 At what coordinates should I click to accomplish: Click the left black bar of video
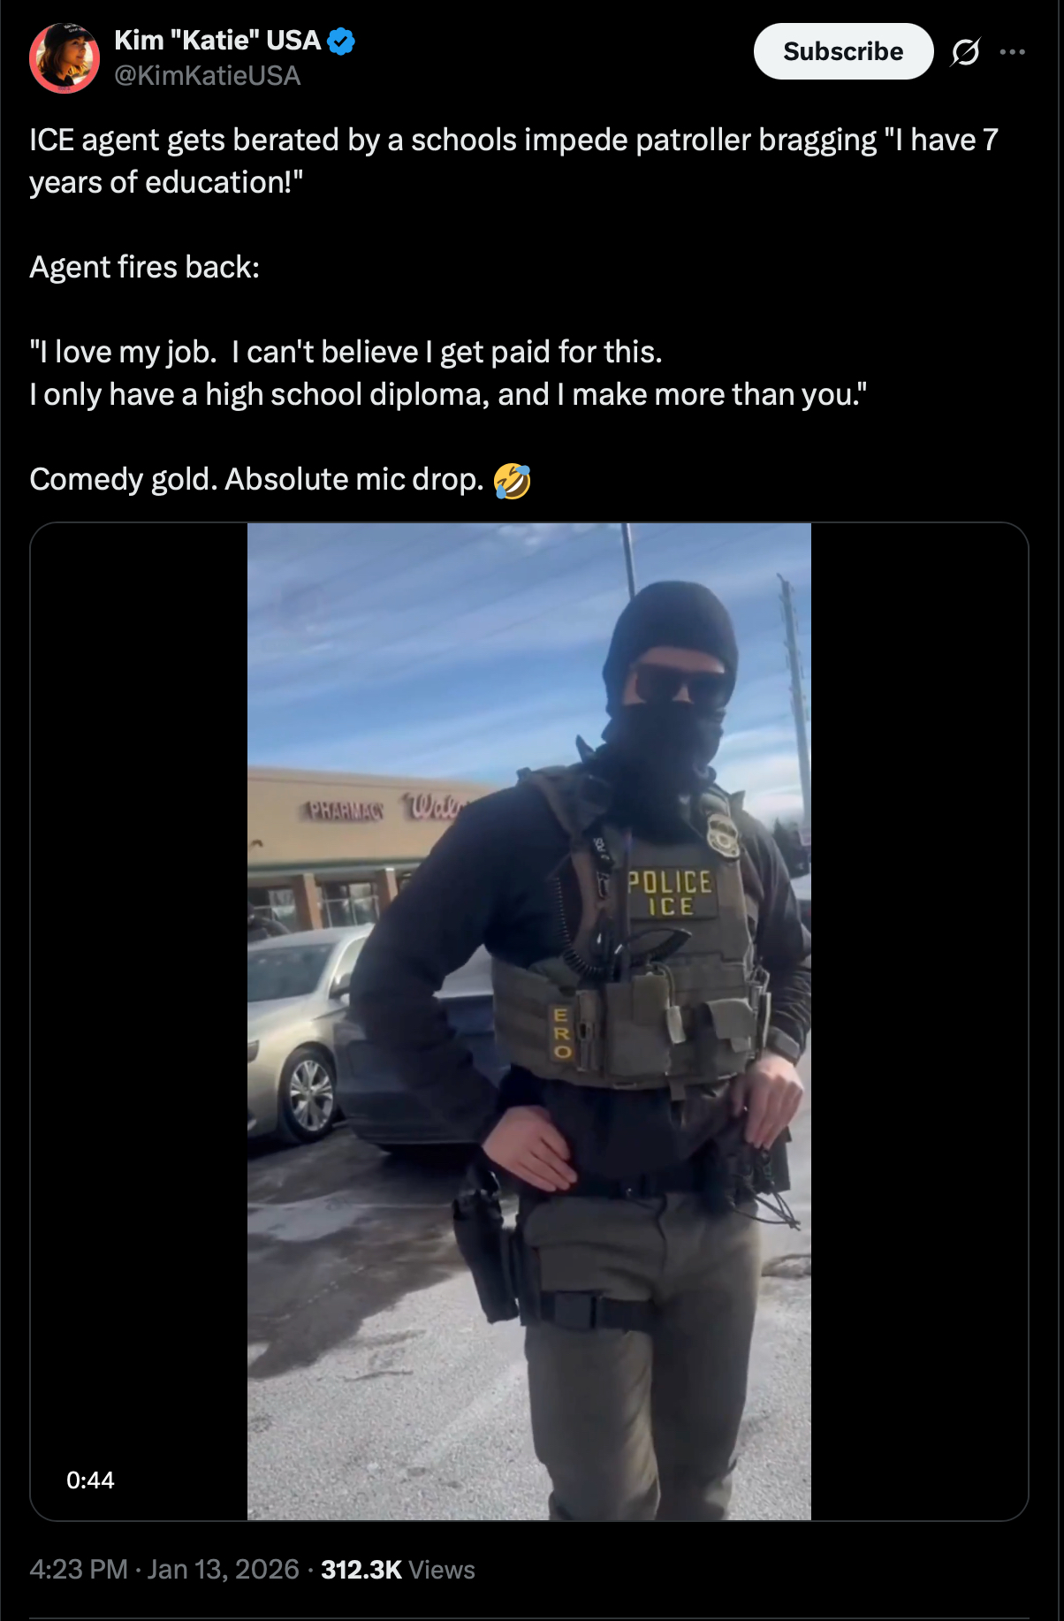pos(140,1022)
